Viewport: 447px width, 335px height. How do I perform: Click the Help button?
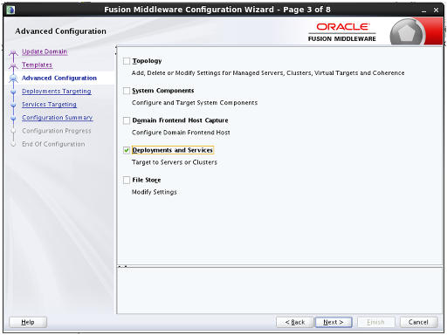(28, 322)
